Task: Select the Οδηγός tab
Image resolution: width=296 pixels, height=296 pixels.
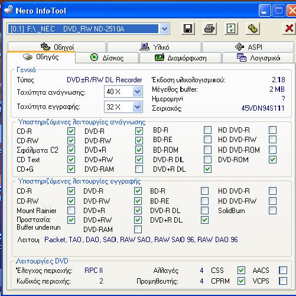Action: 41,57
